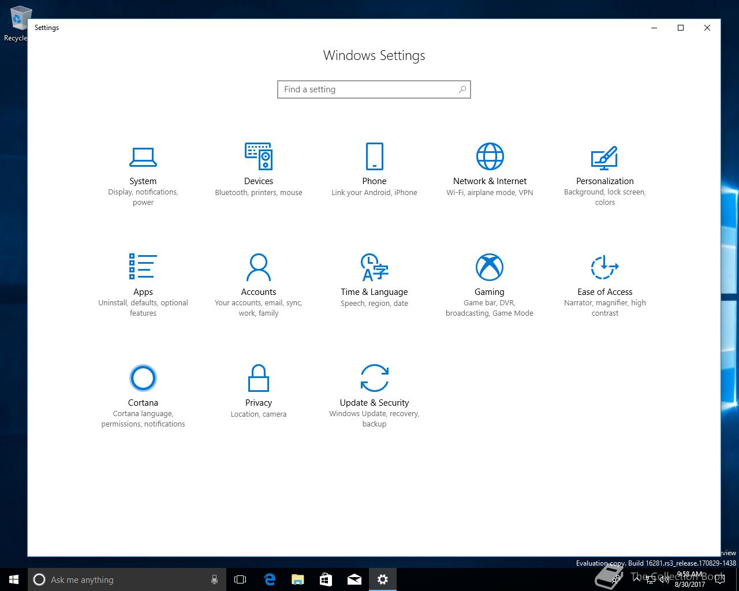Open the System laptop icon
Screen dimensions: 739x591
[143, 156]
